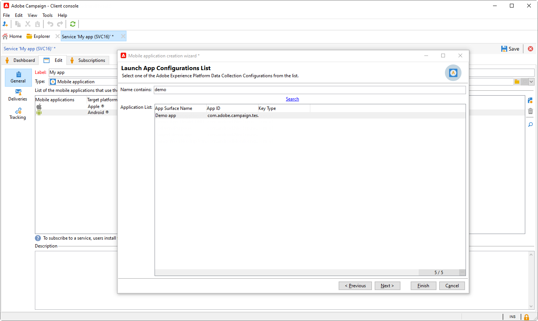Expand the Type field dropdown arrow
Image resolution: width=538 pixels, height=321 pixels.
(x=531, y=82)
